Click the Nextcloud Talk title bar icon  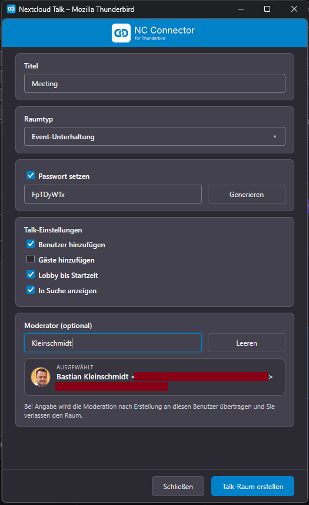click(11, 9)
